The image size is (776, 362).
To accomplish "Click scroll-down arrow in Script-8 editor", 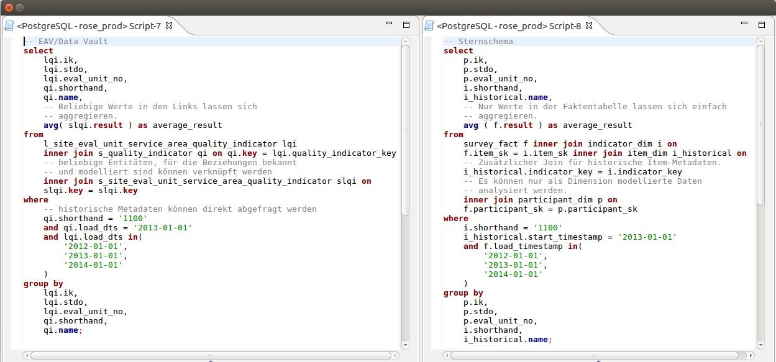I will pos(760,345).
